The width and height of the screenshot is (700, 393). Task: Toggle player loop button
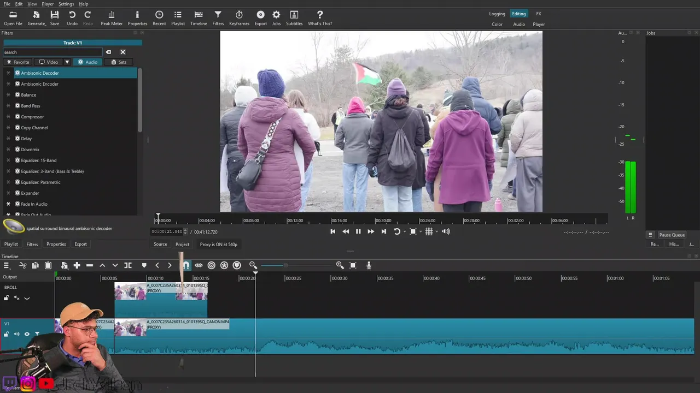click(397, 231)
